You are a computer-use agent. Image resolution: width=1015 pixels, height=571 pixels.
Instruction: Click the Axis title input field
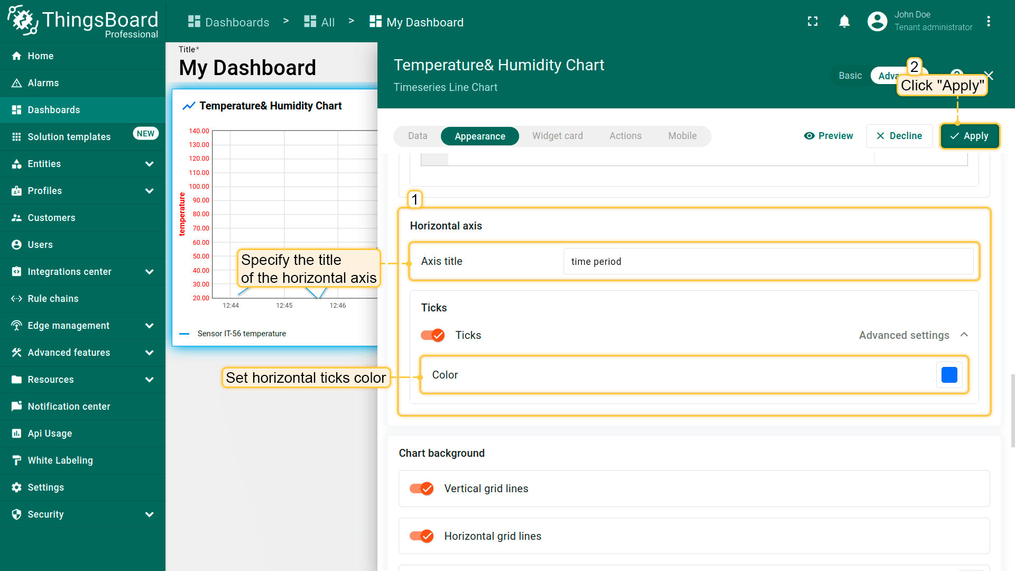768,261
